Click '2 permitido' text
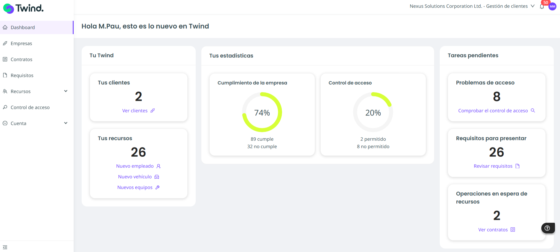The width and height of the screenshot is (560, 252). (x=373, y=139)
